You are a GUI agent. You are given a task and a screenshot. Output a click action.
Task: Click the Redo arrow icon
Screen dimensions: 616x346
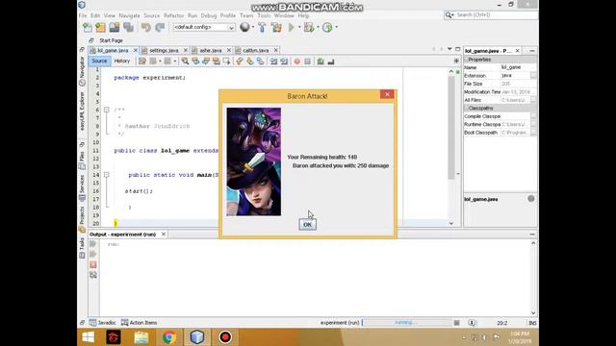pyautogui.click(x=160, y=28)
